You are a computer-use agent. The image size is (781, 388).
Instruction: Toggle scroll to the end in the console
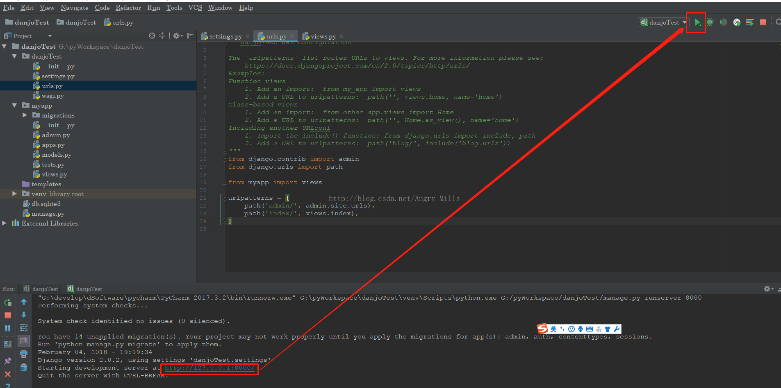[x=24, y=341]
